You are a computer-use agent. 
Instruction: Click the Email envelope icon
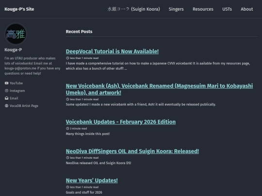(x=6, y=98)
